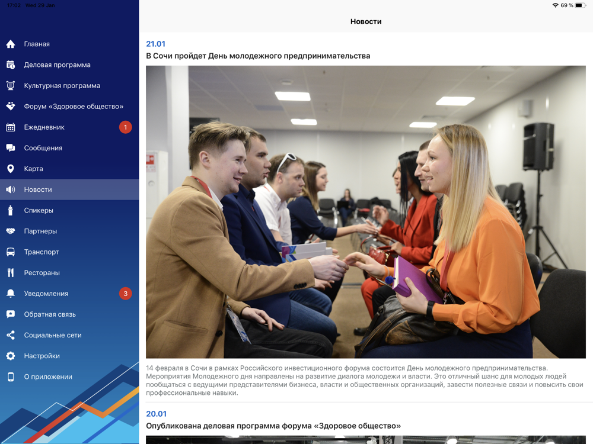Tap the Обратная связь feedback icon
593x444 pixels.
(x=11, y=314)
